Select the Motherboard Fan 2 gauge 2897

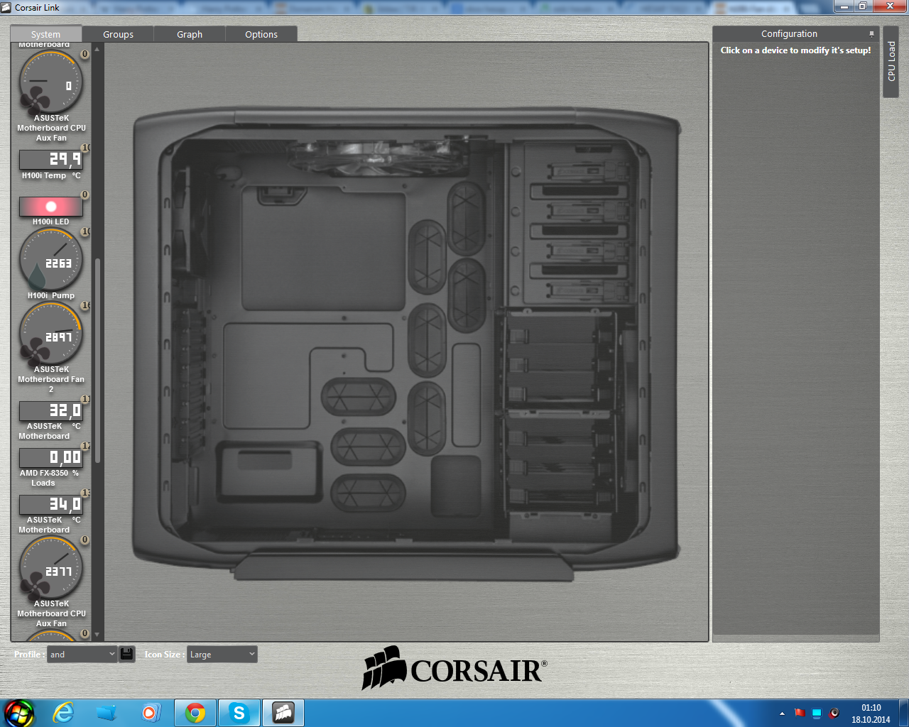50,334
